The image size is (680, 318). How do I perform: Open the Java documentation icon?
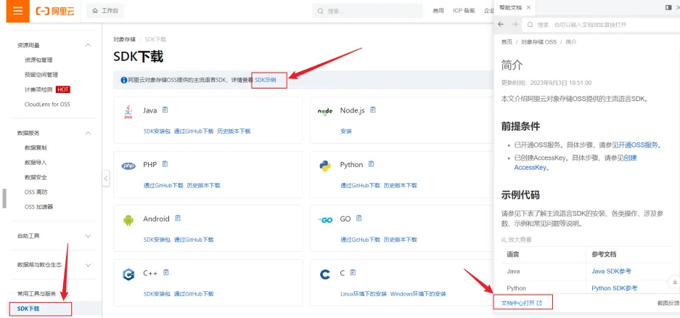click(x=165, y=110)
